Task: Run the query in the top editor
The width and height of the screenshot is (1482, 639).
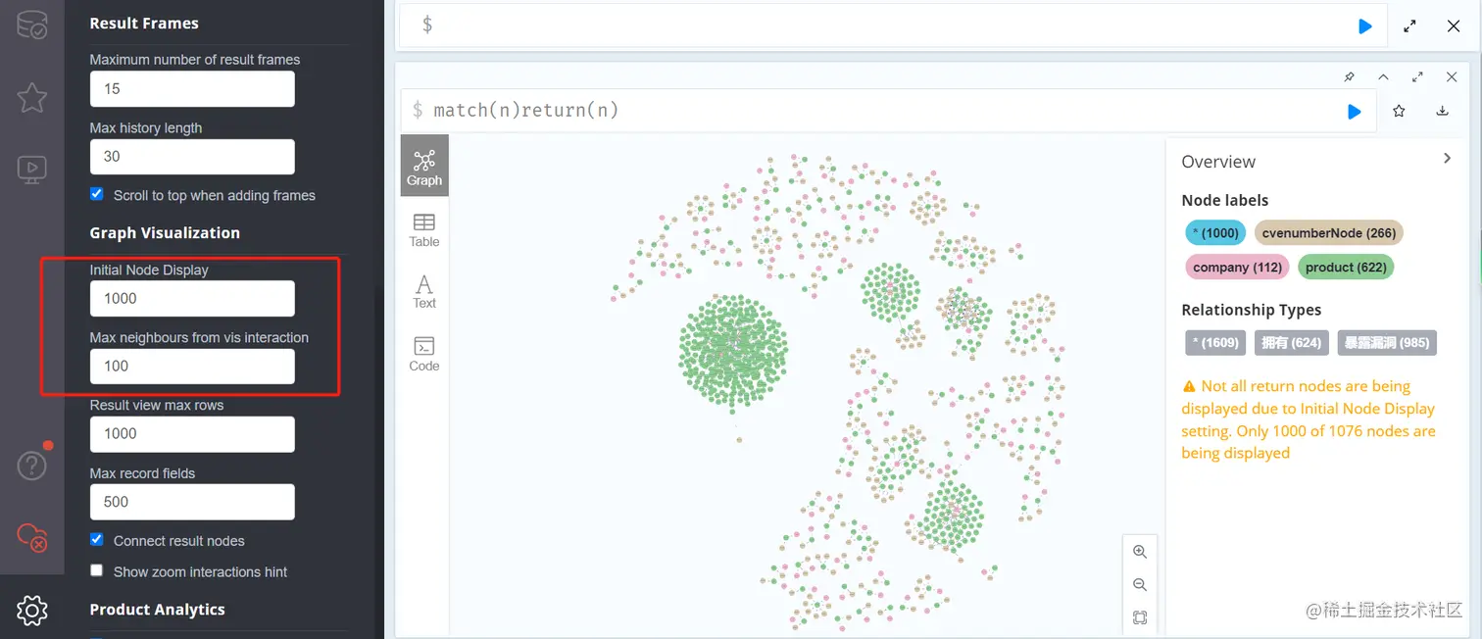Action: [x=1364, y=26]
